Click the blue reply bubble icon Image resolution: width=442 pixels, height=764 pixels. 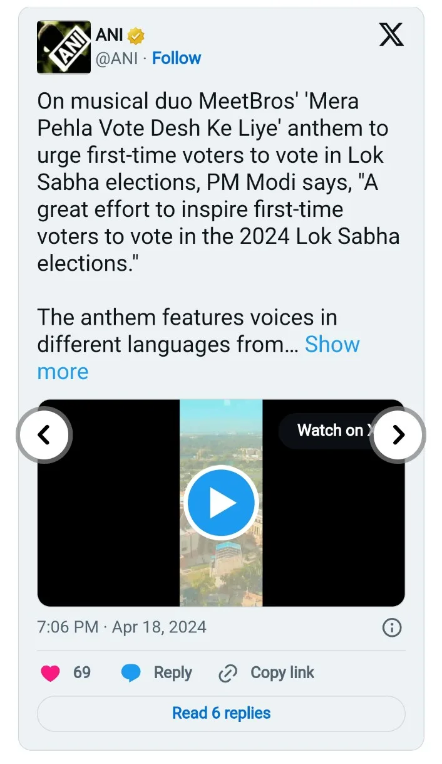(x=131, y=673)
